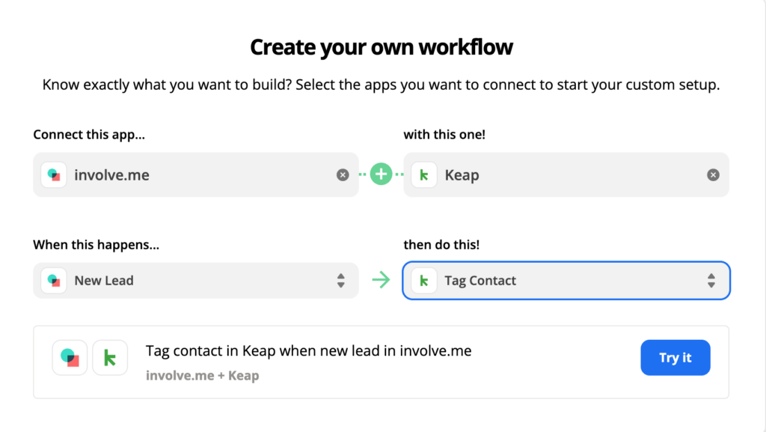Click the Try it button
This screenshot has height=432, width=766.
675,358
